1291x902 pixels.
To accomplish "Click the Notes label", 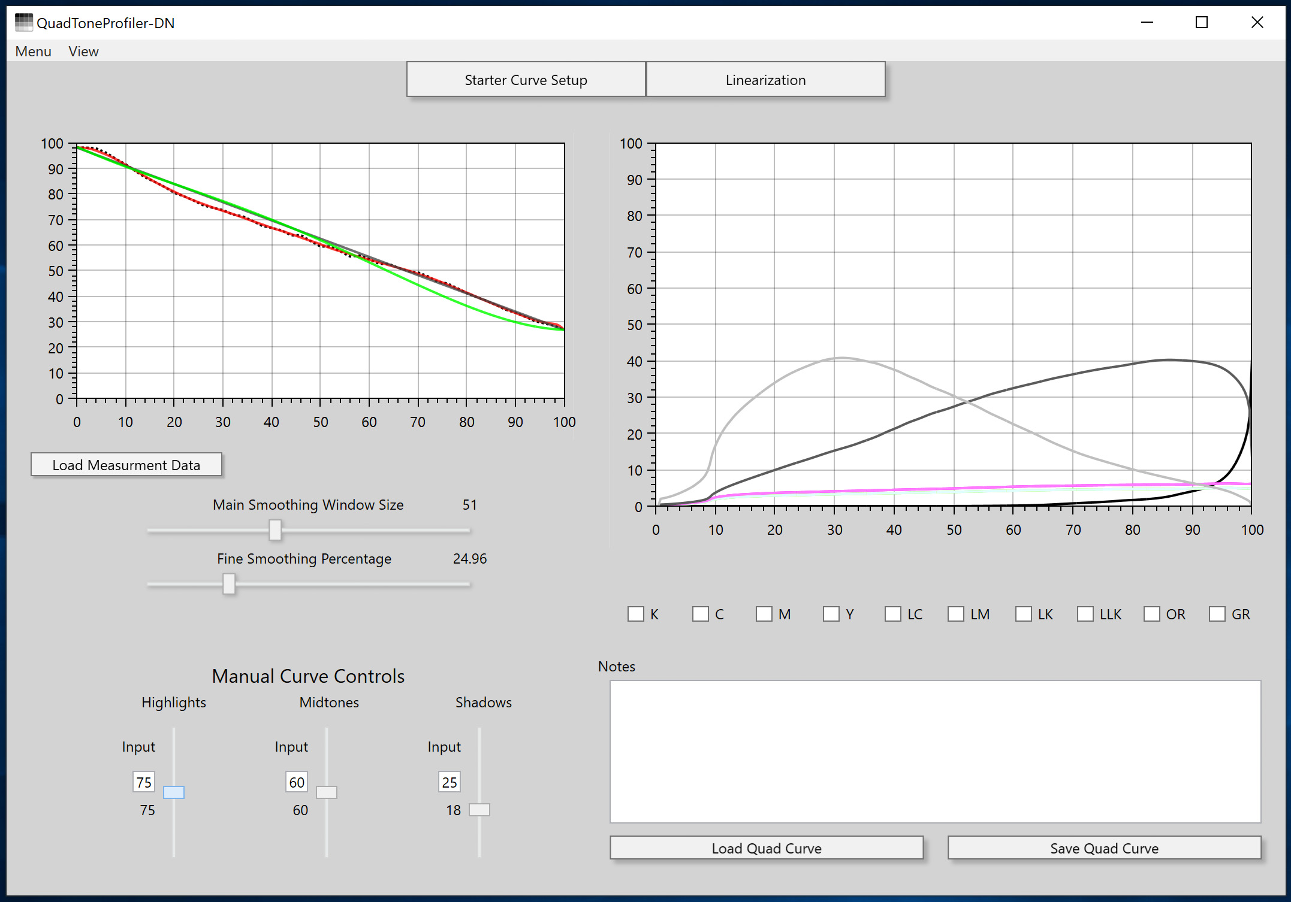I will point(617,667).
